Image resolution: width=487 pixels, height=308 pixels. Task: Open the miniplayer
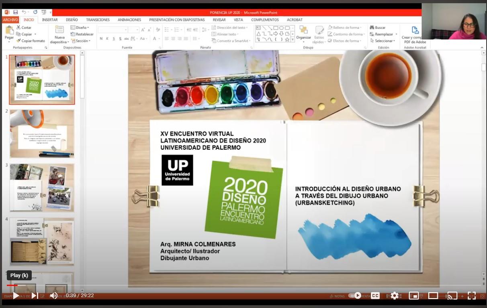[413, 296]
